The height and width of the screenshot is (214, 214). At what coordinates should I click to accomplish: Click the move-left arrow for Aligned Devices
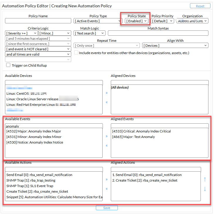pyautogui.click(x=106, y=102)
